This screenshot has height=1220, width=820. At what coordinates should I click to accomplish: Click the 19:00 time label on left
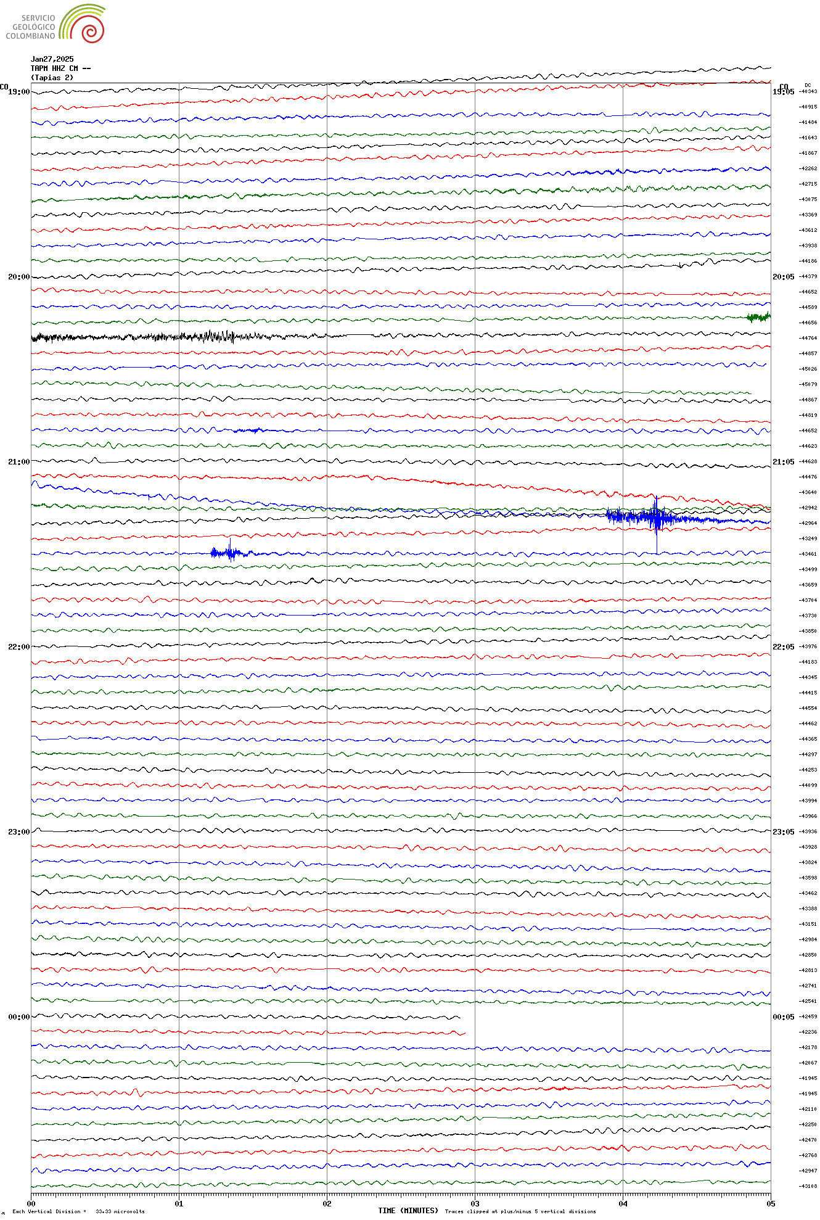(18, 92)
